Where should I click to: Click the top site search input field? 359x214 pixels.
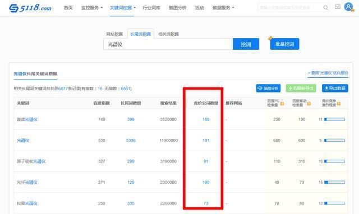tap(290, 7)
